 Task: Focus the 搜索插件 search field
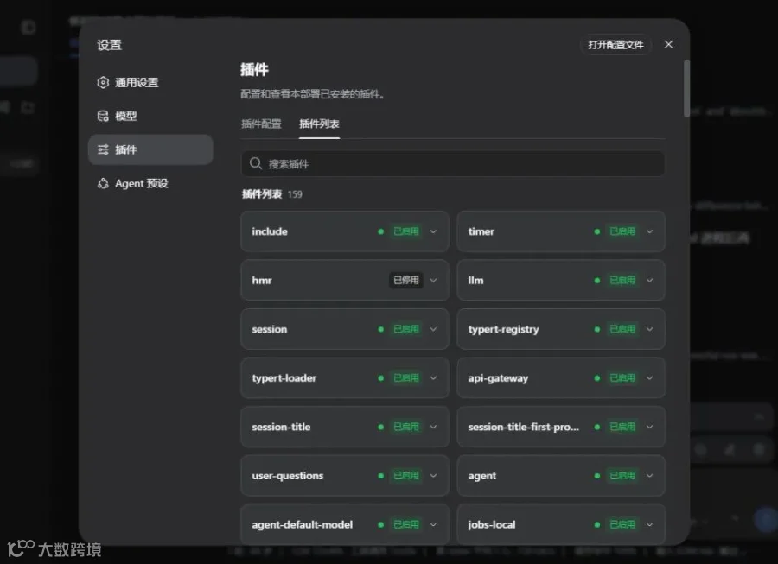tap(452, 163)
